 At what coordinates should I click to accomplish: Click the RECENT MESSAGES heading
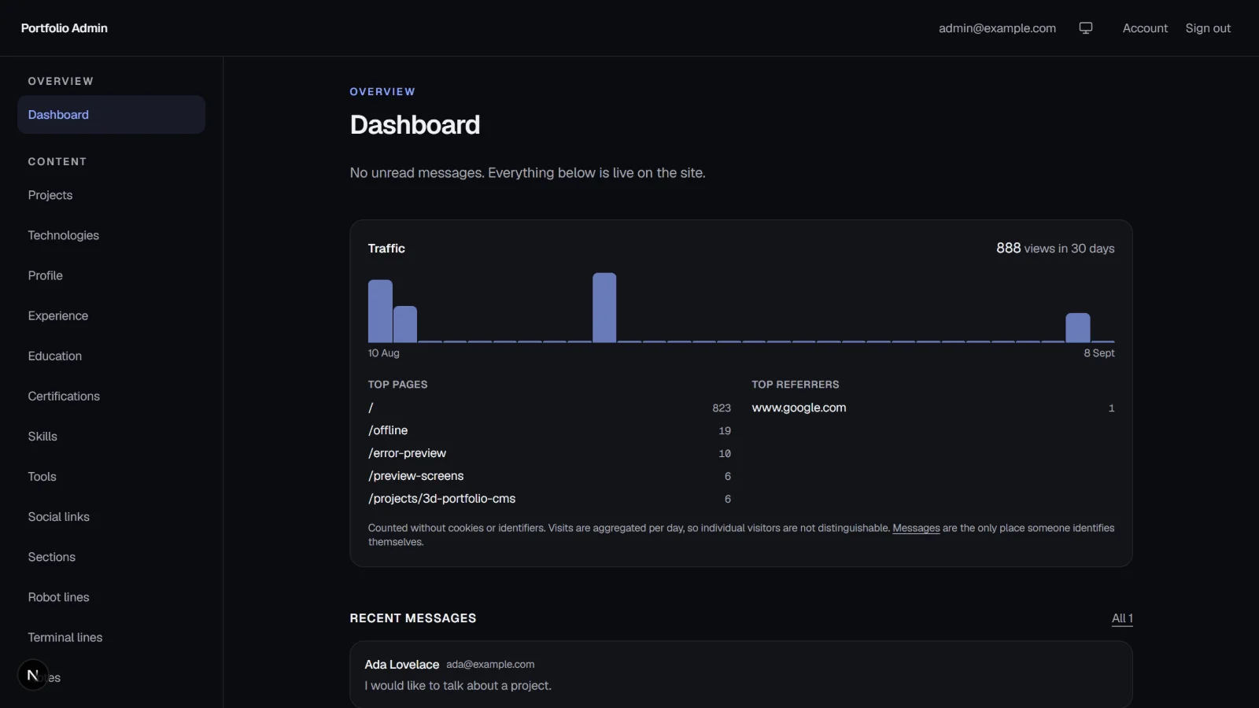click(413, 618)
